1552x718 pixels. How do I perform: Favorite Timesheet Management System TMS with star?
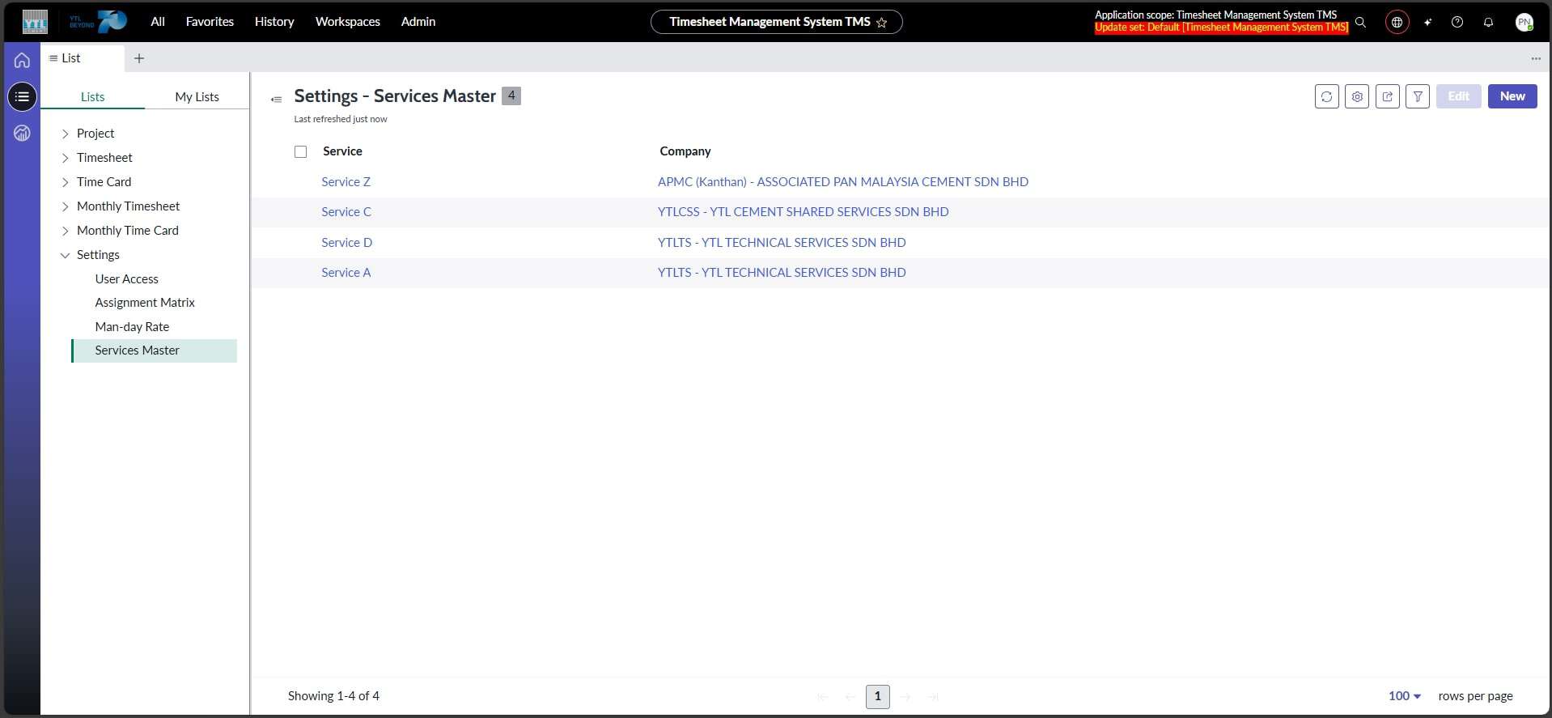(x=882, y=23)
